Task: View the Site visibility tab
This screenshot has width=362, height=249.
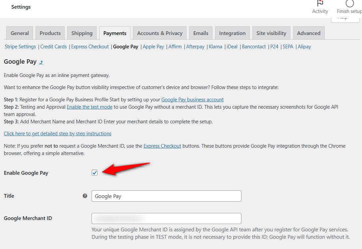Action: [x=271, y=33]
